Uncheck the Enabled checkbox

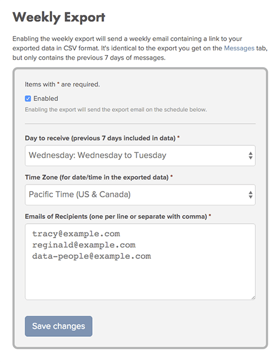click(x=28, y=99)
